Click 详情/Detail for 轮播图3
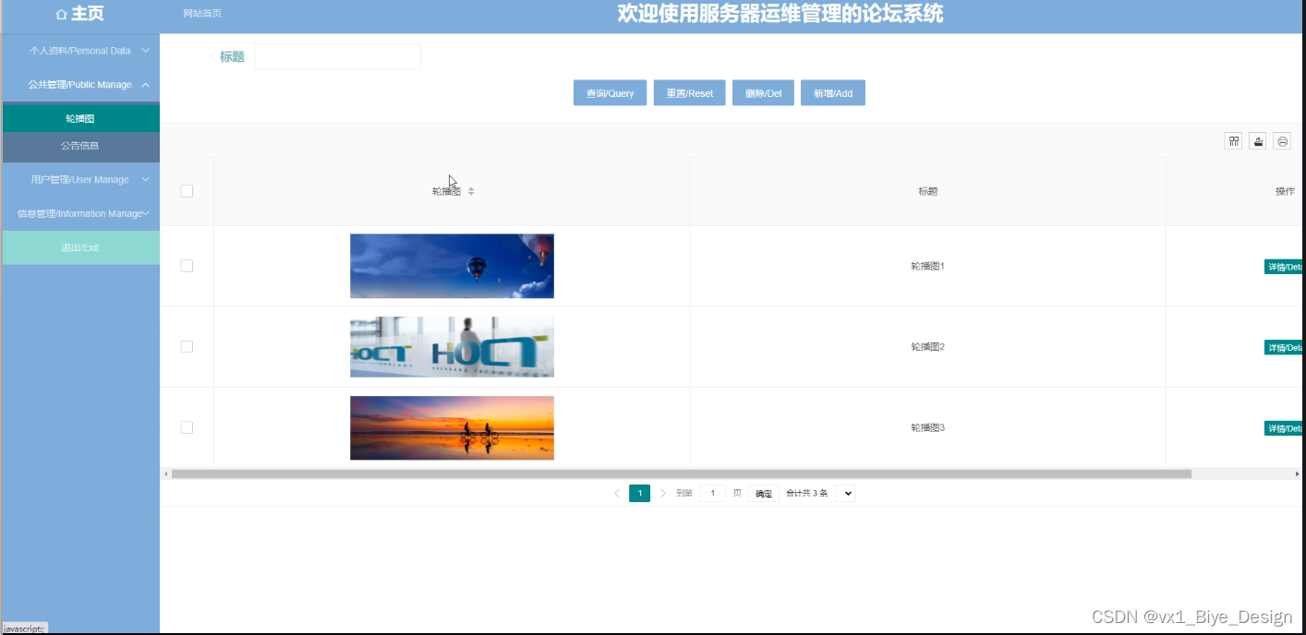This screenshot has height=635, width=1306. [1285, 428]
